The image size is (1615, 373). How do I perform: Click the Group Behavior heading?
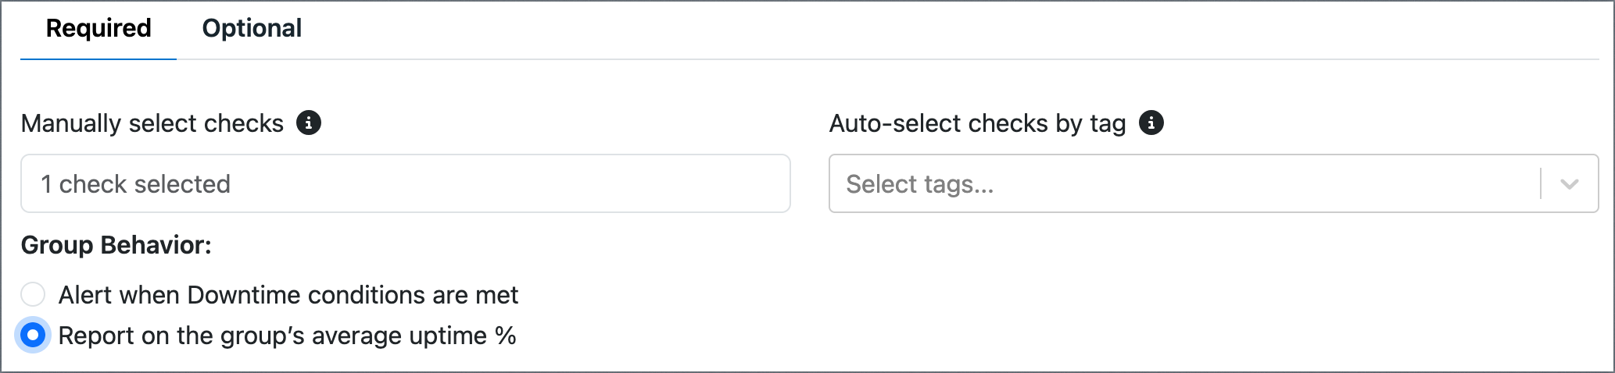pyautogui.click(x=116, y=245)
